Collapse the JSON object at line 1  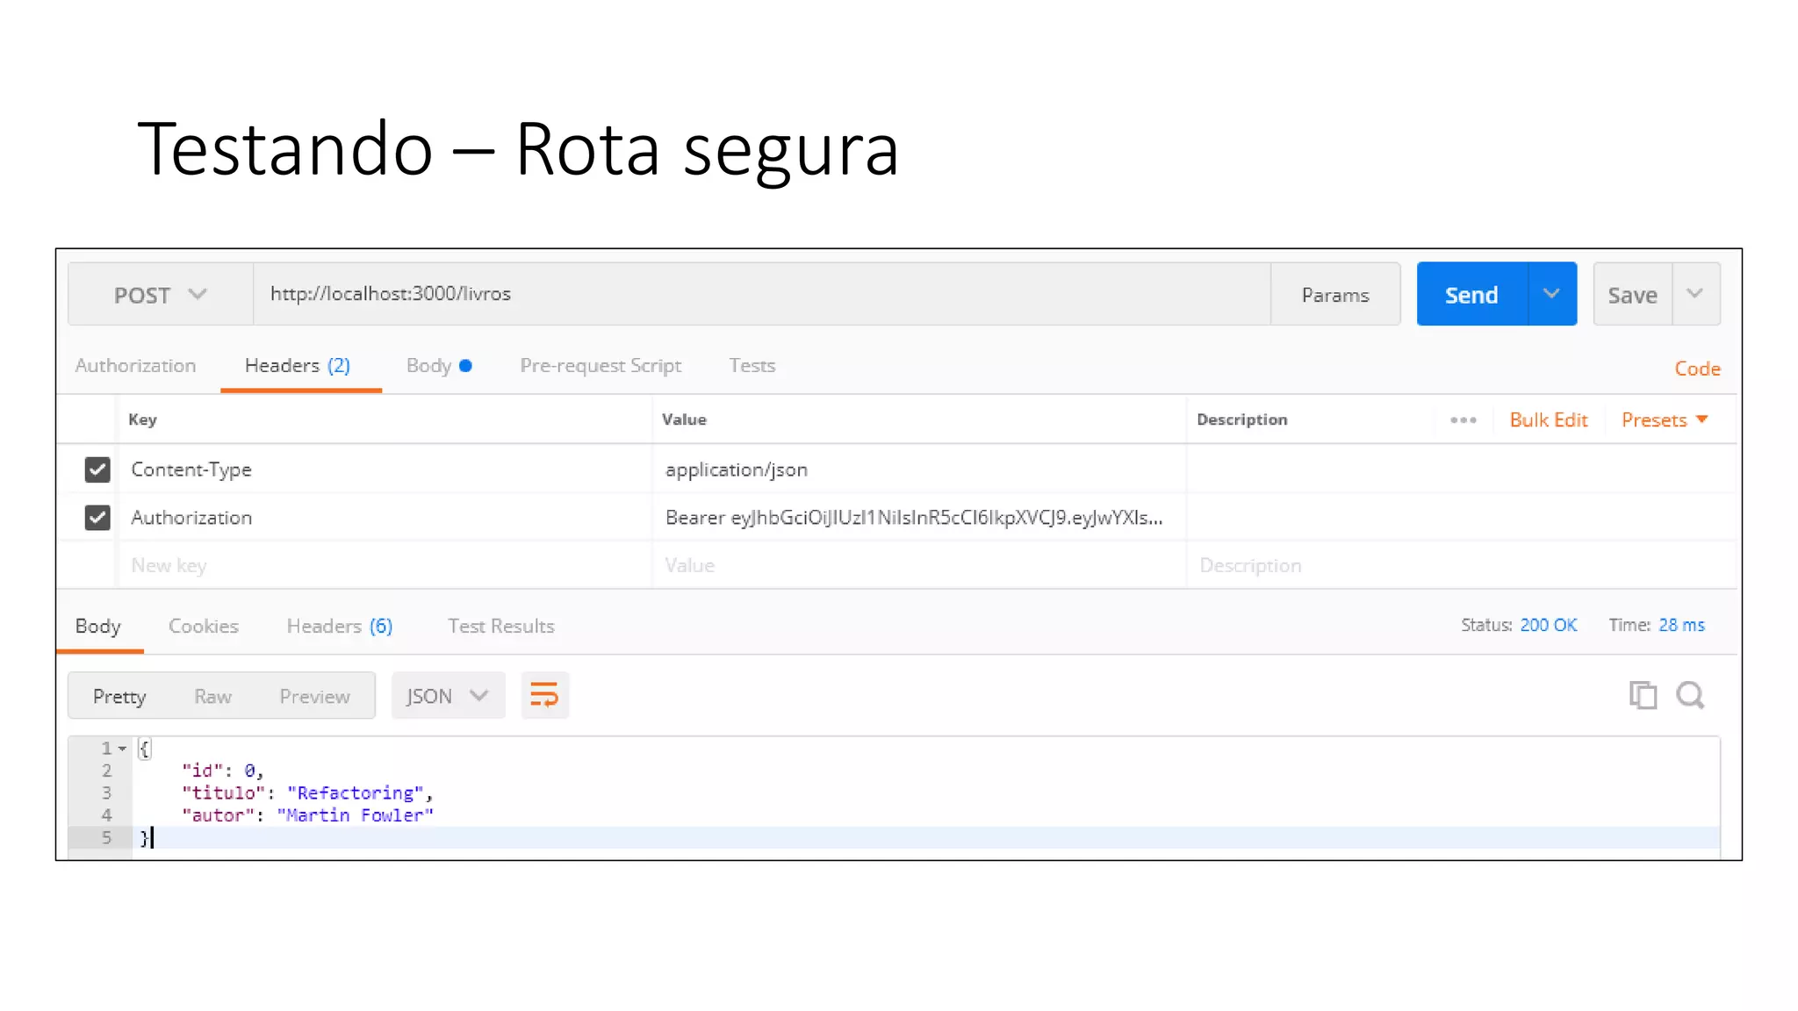click(123, 749)
